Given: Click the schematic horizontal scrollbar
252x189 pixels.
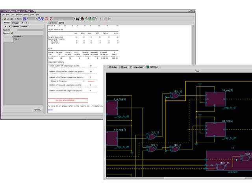Looking at the screenshot, I should pos(178,178).
